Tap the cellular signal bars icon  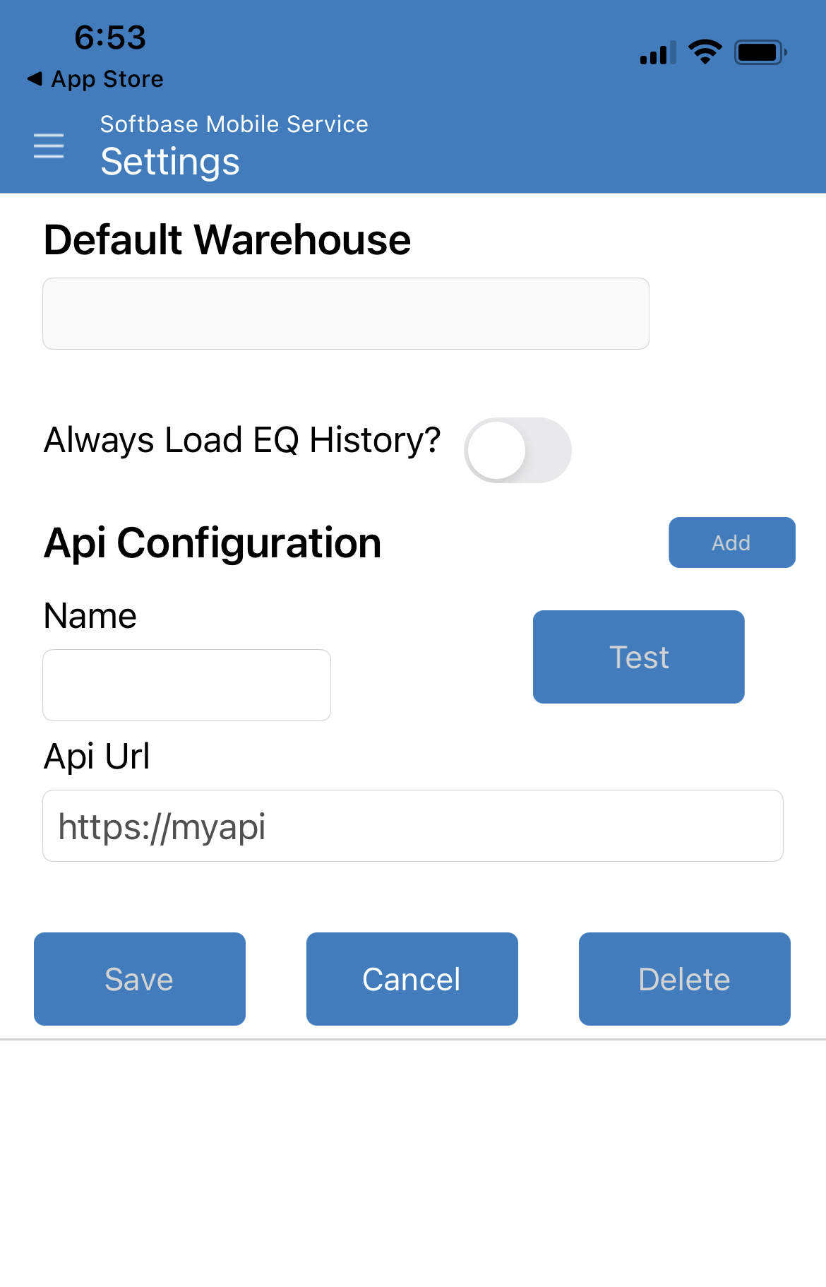pos(658,52)
